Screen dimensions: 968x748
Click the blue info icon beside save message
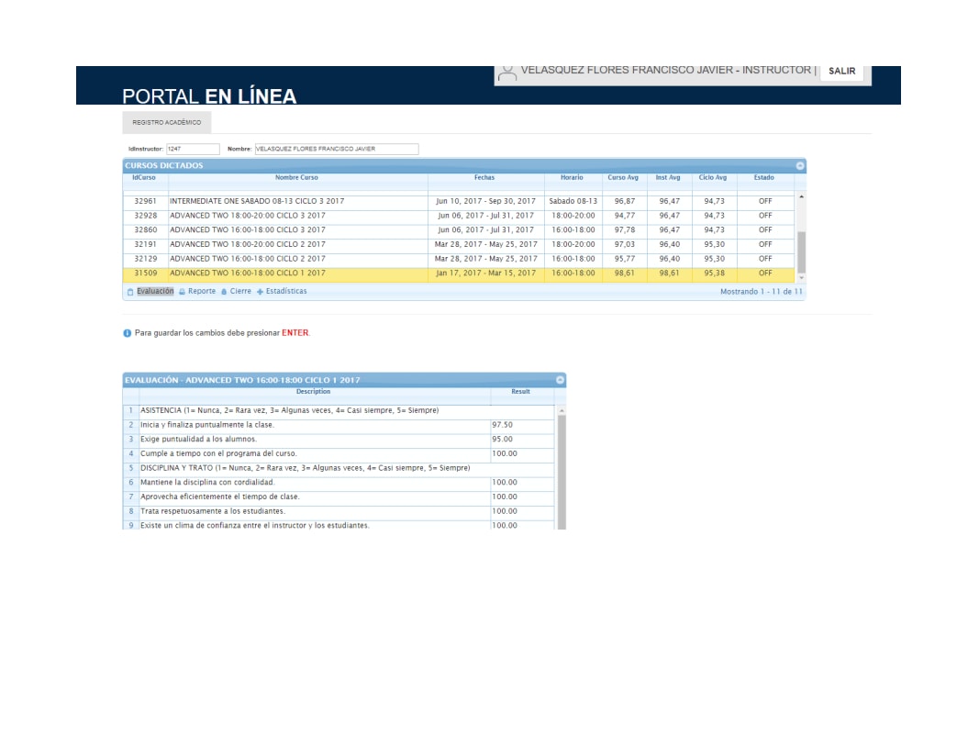[x=128, y=333]
